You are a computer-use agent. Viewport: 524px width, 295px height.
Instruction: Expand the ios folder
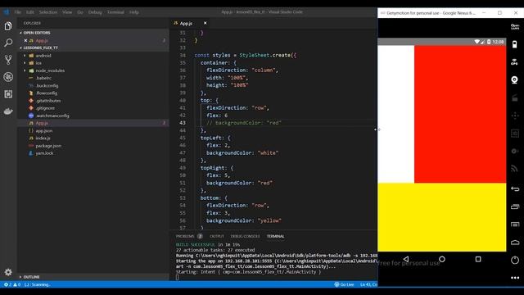click(38, 63)
